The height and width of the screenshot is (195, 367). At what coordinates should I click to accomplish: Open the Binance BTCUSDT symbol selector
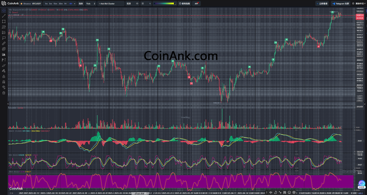[x=30, y=4]
